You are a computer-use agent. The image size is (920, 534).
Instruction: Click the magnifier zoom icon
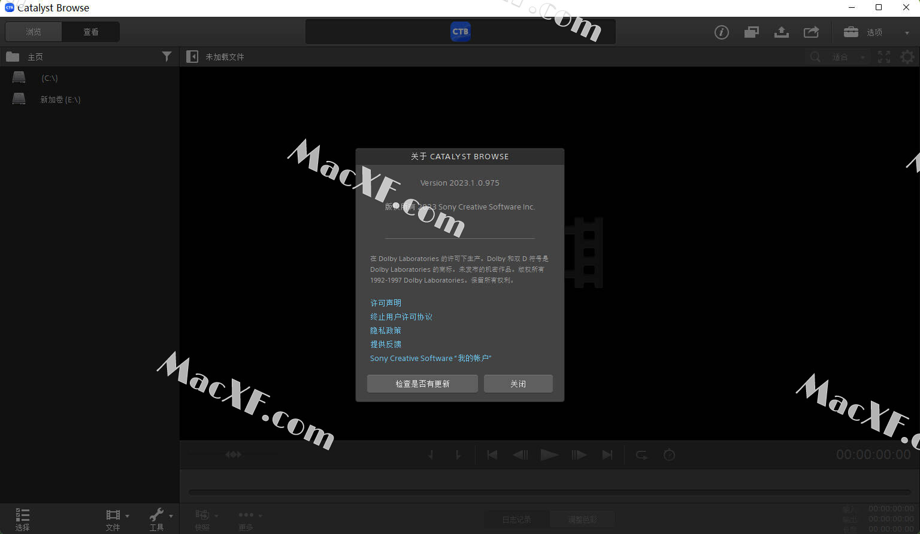pos(816,57)
